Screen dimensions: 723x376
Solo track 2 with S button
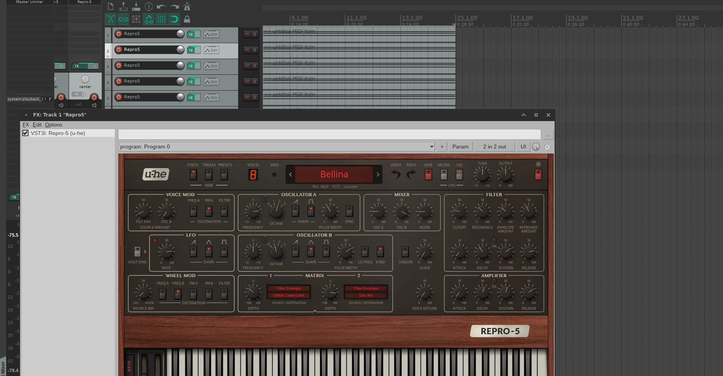point(254,50)
